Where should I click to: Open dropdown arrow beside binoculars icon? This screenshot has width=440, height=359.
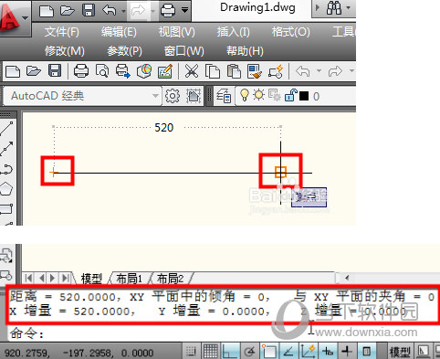tap(349, 7)
